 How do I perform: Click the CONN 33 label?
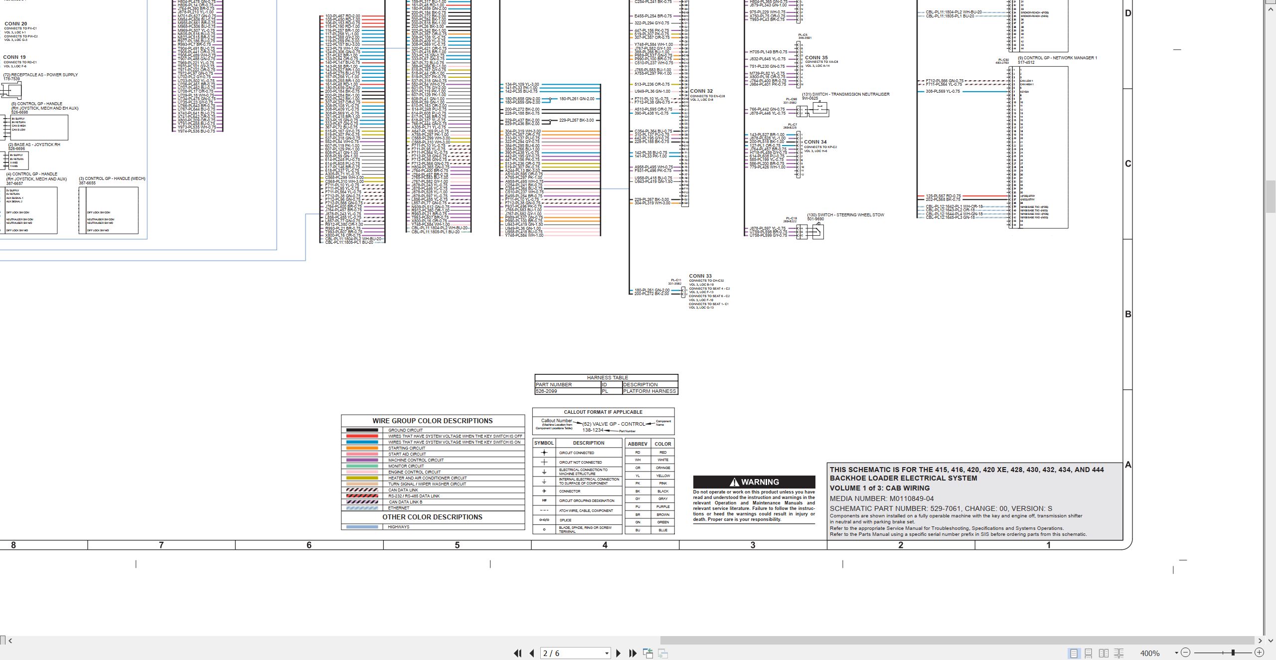pyautogui.click(x=700, y=276)
